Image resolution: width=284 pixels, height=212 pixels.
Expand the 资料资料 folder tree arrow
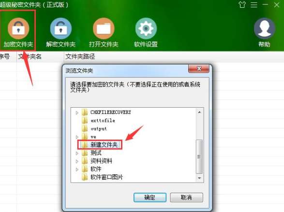pyautogui.click(x=77, y=161)
